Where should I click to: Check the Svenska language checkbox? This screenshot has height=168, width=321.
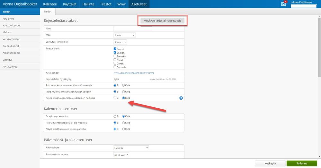coord(115,56)
